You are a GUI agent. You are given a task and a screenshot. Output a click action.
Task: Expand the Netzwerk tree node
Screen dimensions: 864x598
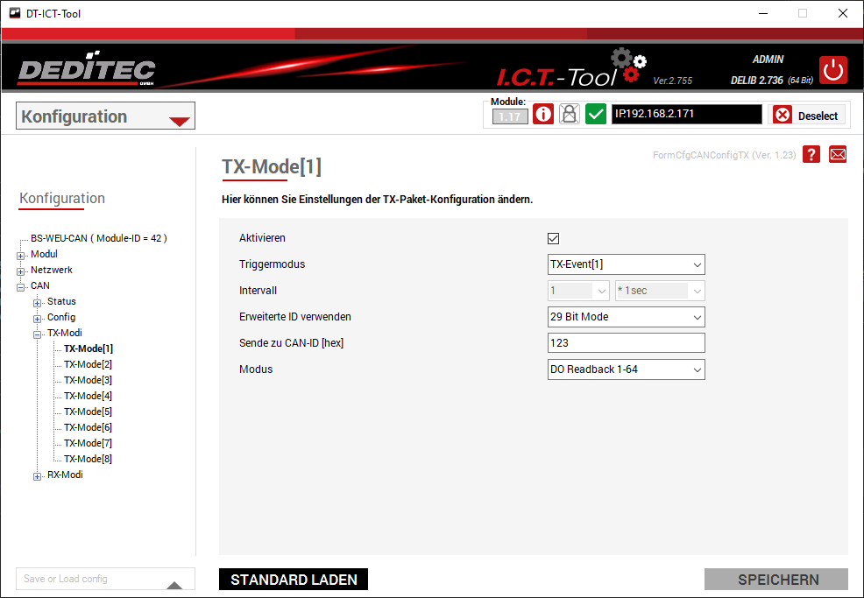point(21,271)
